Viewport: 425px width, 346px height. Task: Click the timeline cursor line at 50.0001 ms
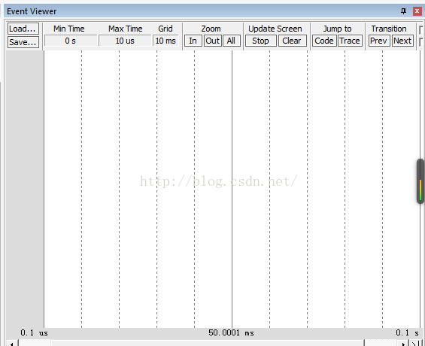[x=232, y=189]
